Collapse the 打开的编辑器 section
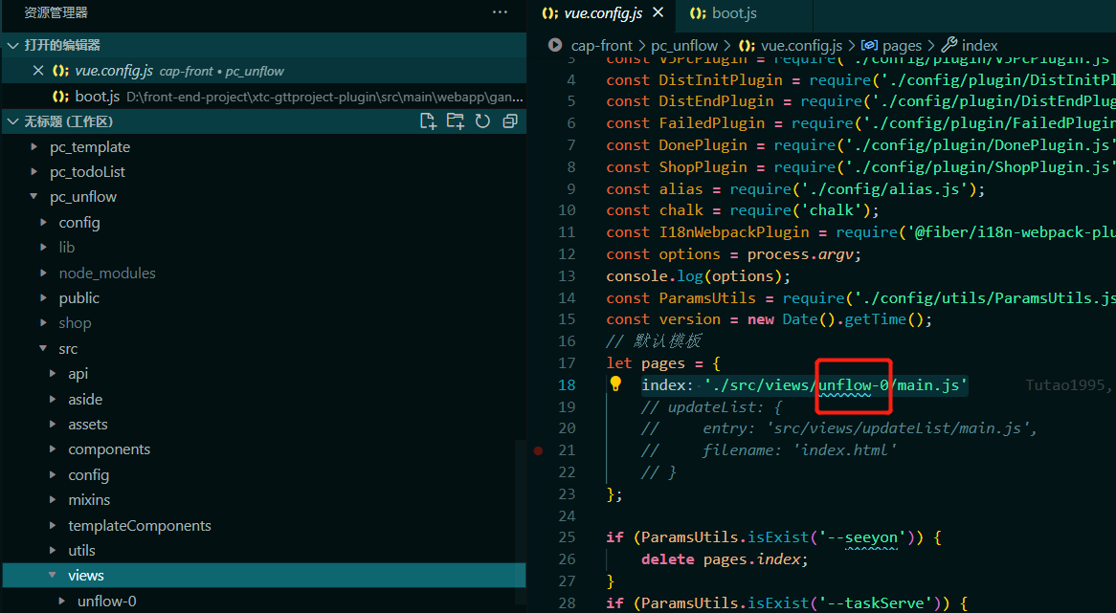The height and width of the screenshot is (613, 1116). (x=13, y=45)
